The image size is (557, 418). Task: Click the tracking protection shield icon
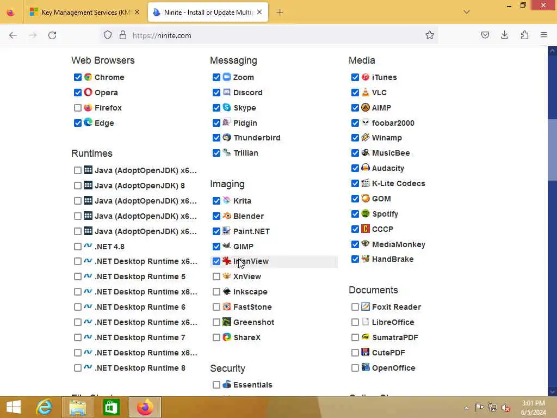(108, 35)
